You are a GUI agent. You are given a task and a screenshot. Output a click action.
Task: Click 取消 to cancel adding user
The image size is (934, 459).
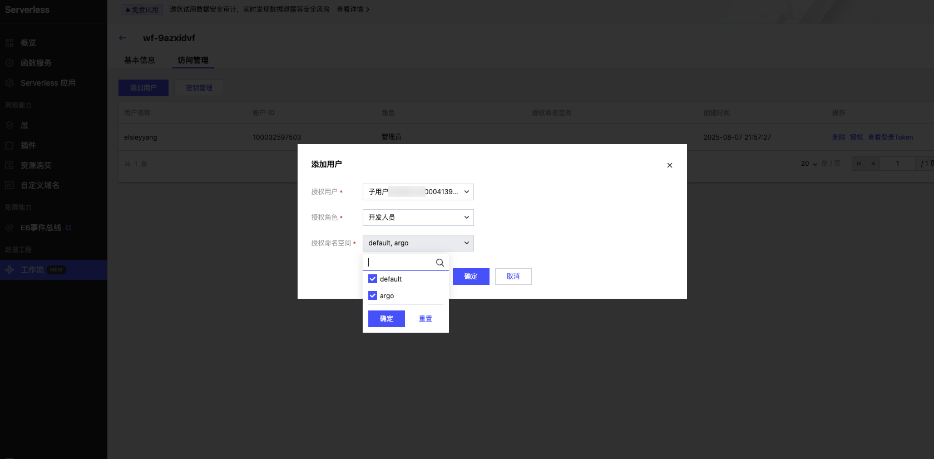[x=513, y=277]
